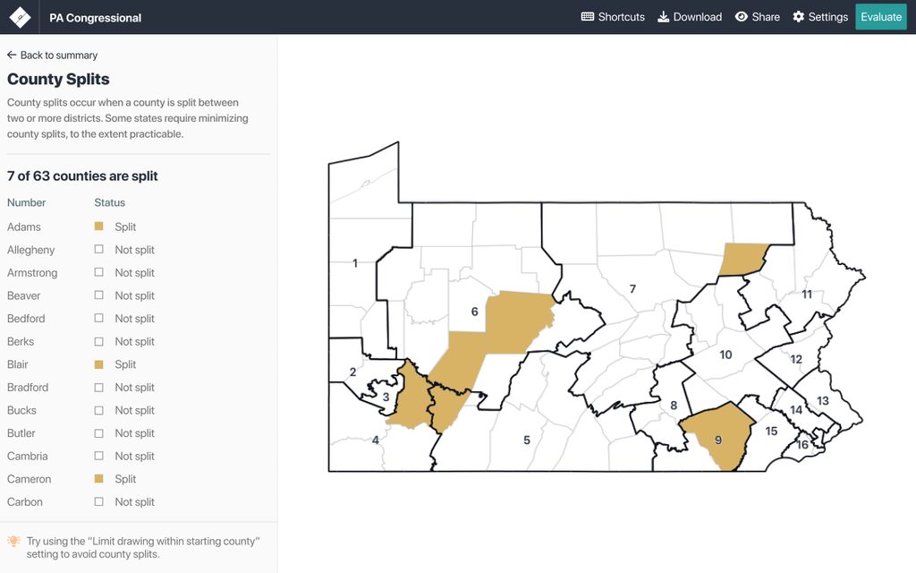Open the keyboard Shortcuts icon

pos(587,16)
